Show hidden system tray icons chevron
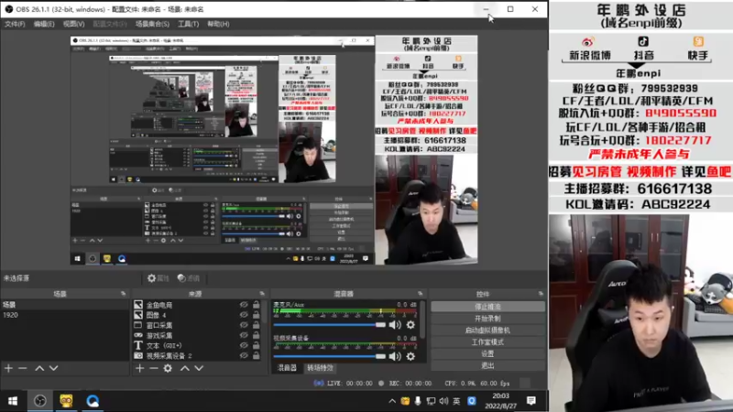Image resolution: width=733 pixels, height=412 pixels. [392, 401]
